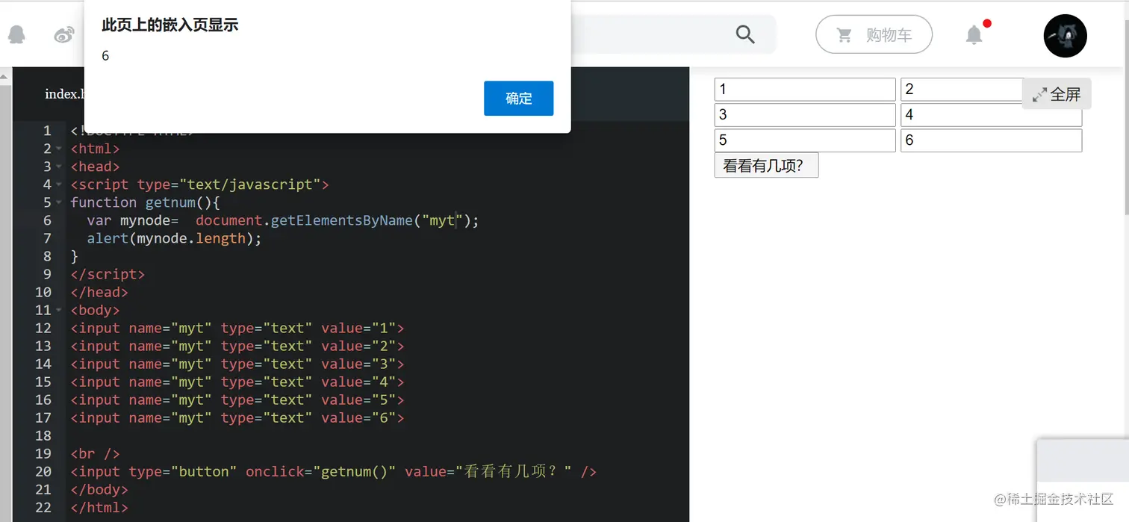Click the closing </head> tag line
Image resolution: width=1129 pixels, height=522 pixels.
tap(99, 292)
